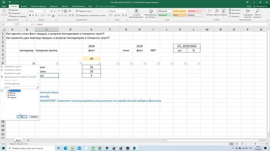The width and height of the screenshot is (270, 151).
Task: Open Sort & Filter (Сортировка и фильтр)
Action: click(248, 13)
